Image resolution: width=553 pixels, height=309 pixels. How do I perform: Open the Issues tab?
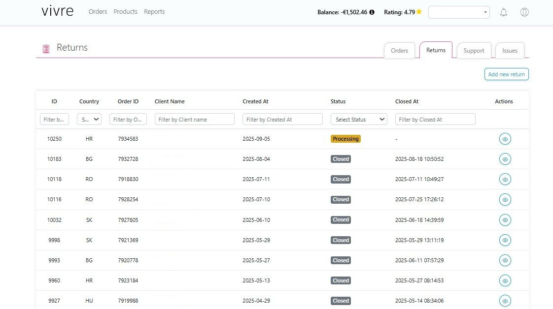(510, 51)
